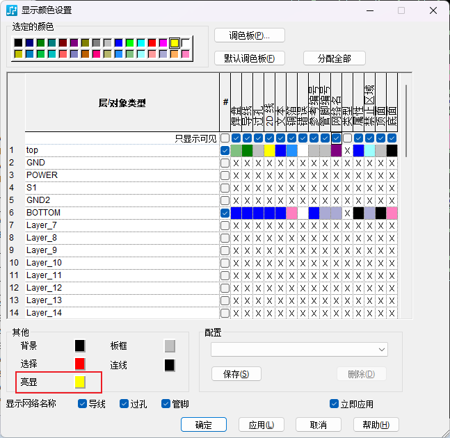Pick the magenta color in the top palette row

[x=163, y=43]
